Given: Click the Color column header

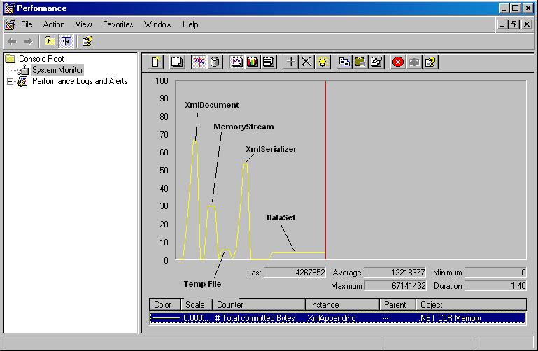Looking at the screenshot, I should point(165,304).
